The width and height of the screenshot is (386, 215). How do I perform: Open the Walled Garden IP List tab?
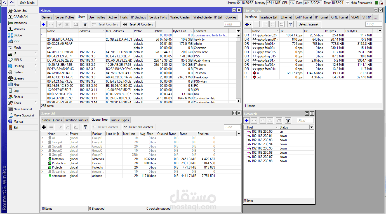208,17
